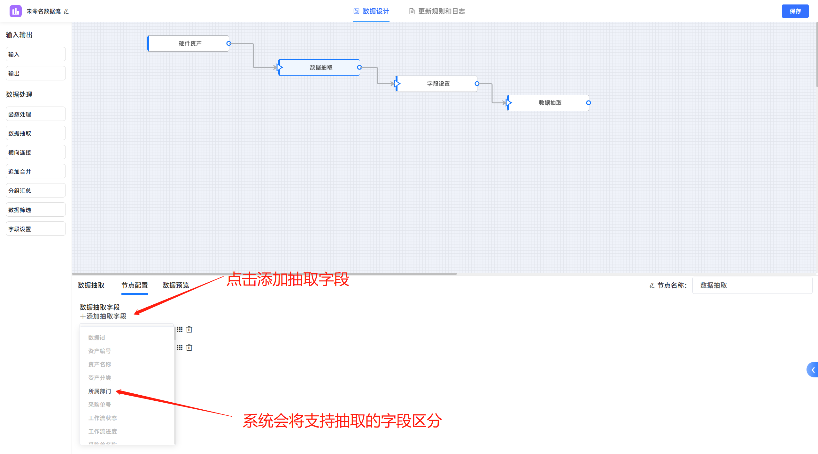Image resolution: width=818 pixels, height=454 pixels.
Task: Select the highlighted 数据抽取 node on canvas
Action: coord(319,67)
